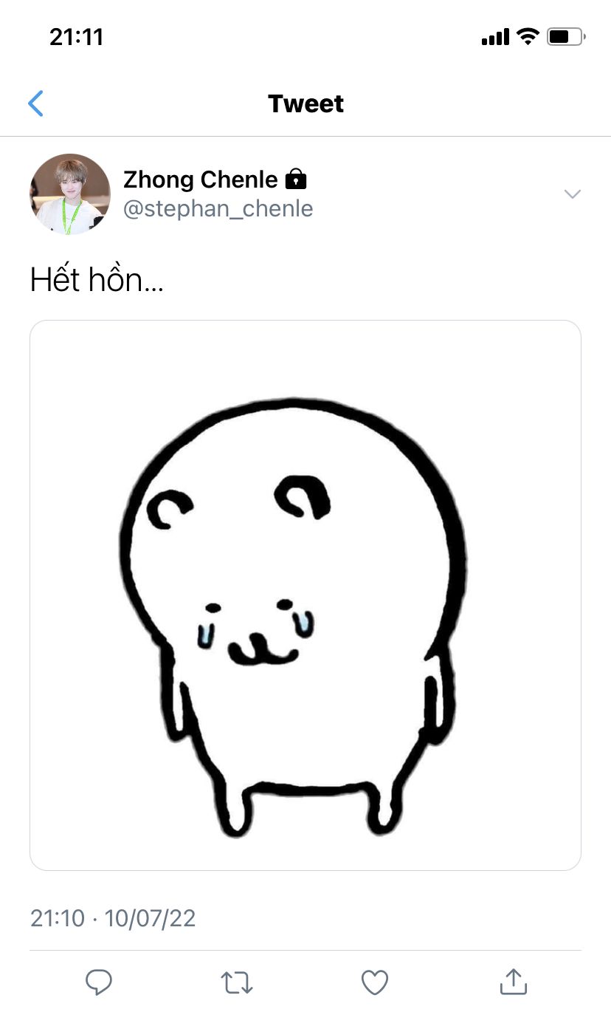Tap the 21:11 status bar clock
611x1012 pixels.
[x=76, y=37]
